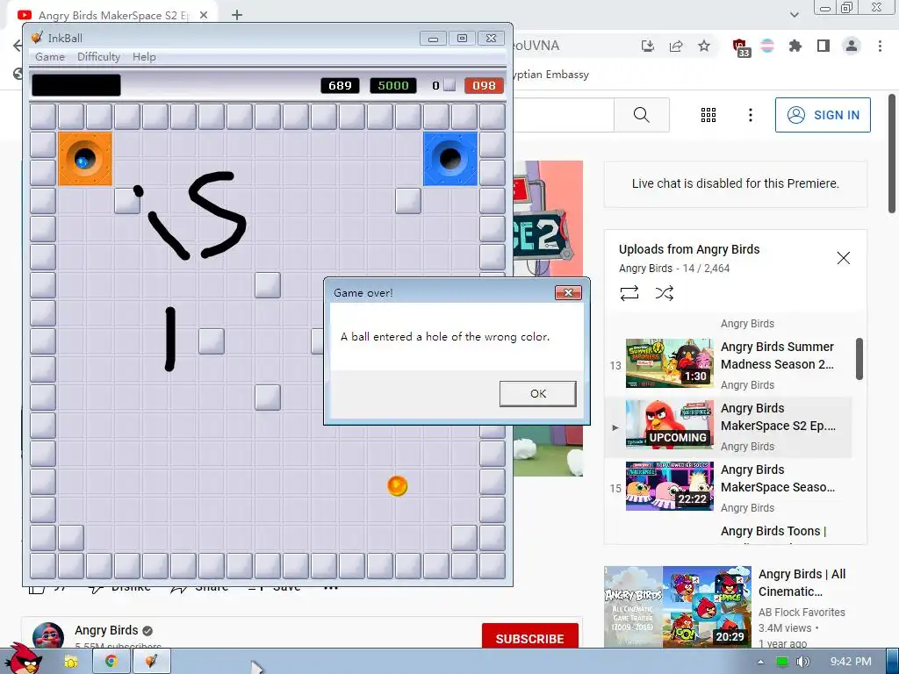
Task: Click the page vertical scrollbar
Action: point(892,154)
